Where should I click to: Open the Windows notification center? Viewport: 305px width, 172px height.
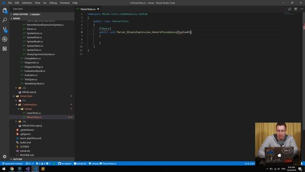[x=300, y=169]
